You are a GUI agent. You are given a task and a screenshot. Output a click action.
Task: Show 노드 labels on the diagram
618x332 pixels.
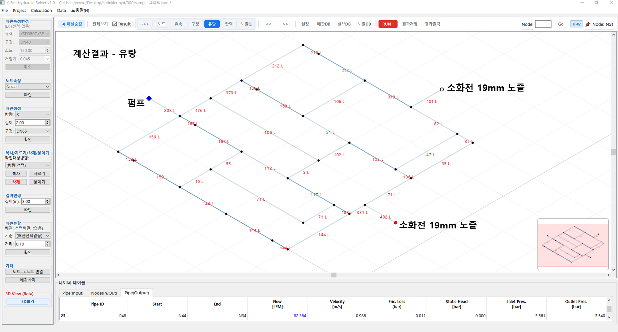[x=161, y=24]
